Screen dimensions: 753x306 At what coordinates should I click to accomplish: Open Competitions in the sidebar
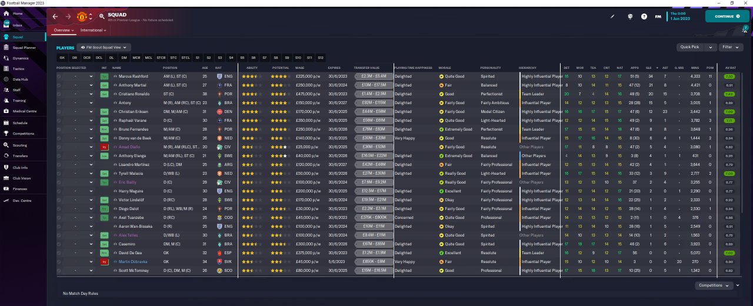[x=23, y=134]
